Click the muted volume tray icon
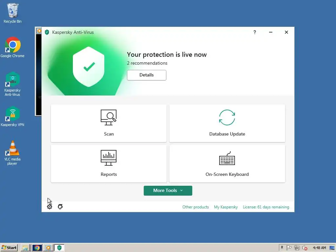Viewport: 336px width, 252px height. click(x=304, y=248)
